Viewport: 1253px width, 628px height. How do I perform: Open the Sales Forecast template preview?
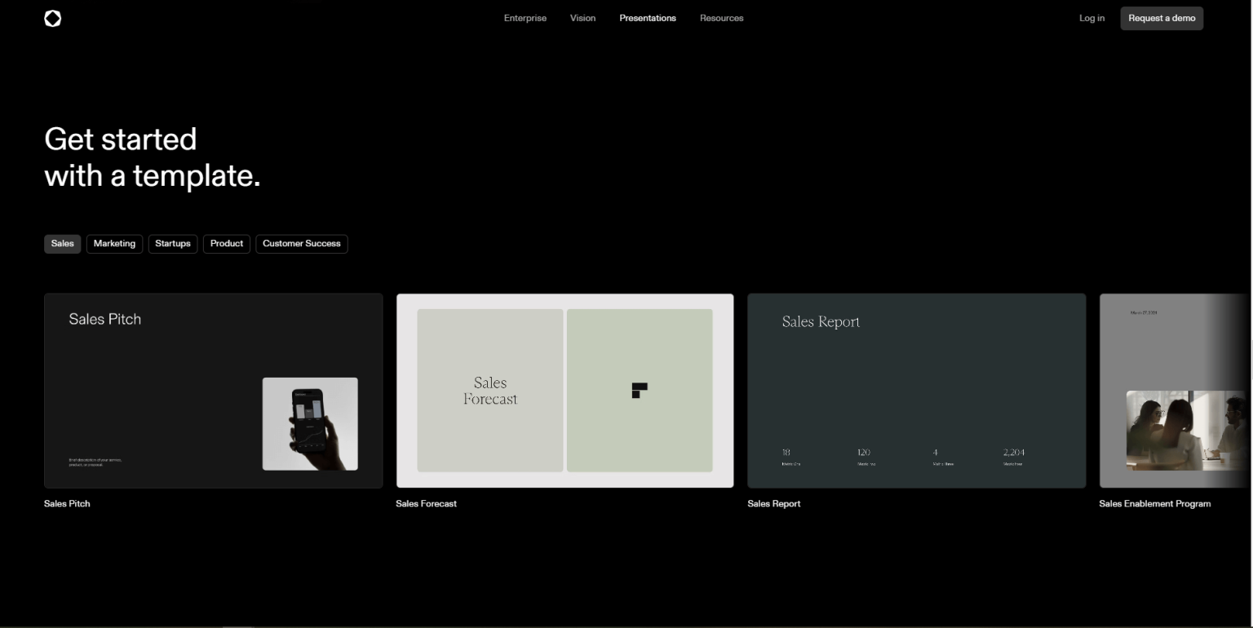click(x=565, y=391)
